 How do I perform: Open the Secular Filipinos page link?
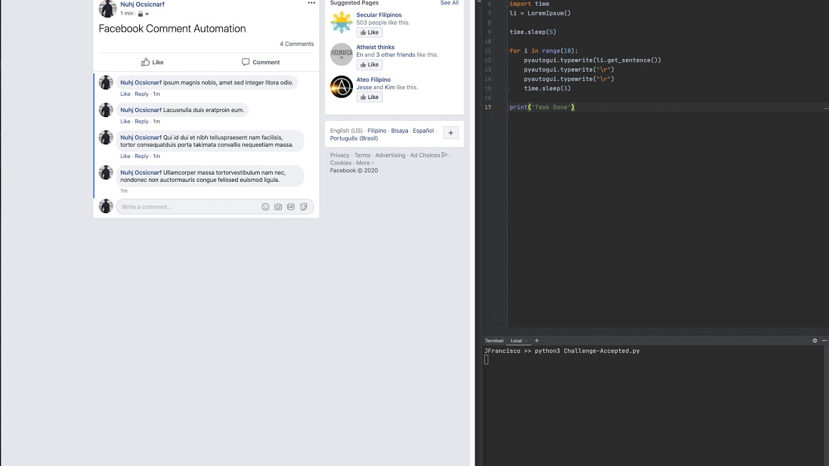click(x=379, y=15)
